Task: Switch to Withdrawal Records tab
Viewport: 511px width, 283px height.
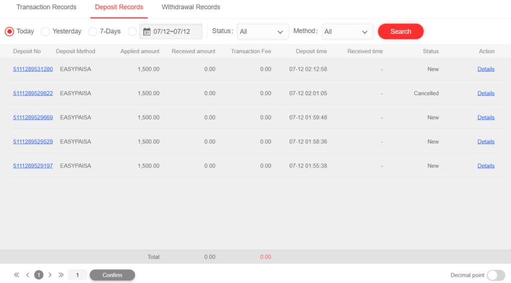Action: tap(191, 7)
